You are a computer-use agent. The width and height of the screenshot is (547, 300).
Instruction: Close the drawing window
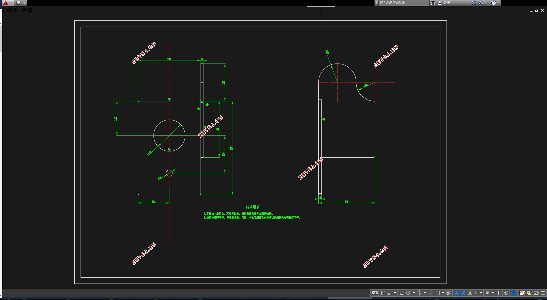coord(542,10)
